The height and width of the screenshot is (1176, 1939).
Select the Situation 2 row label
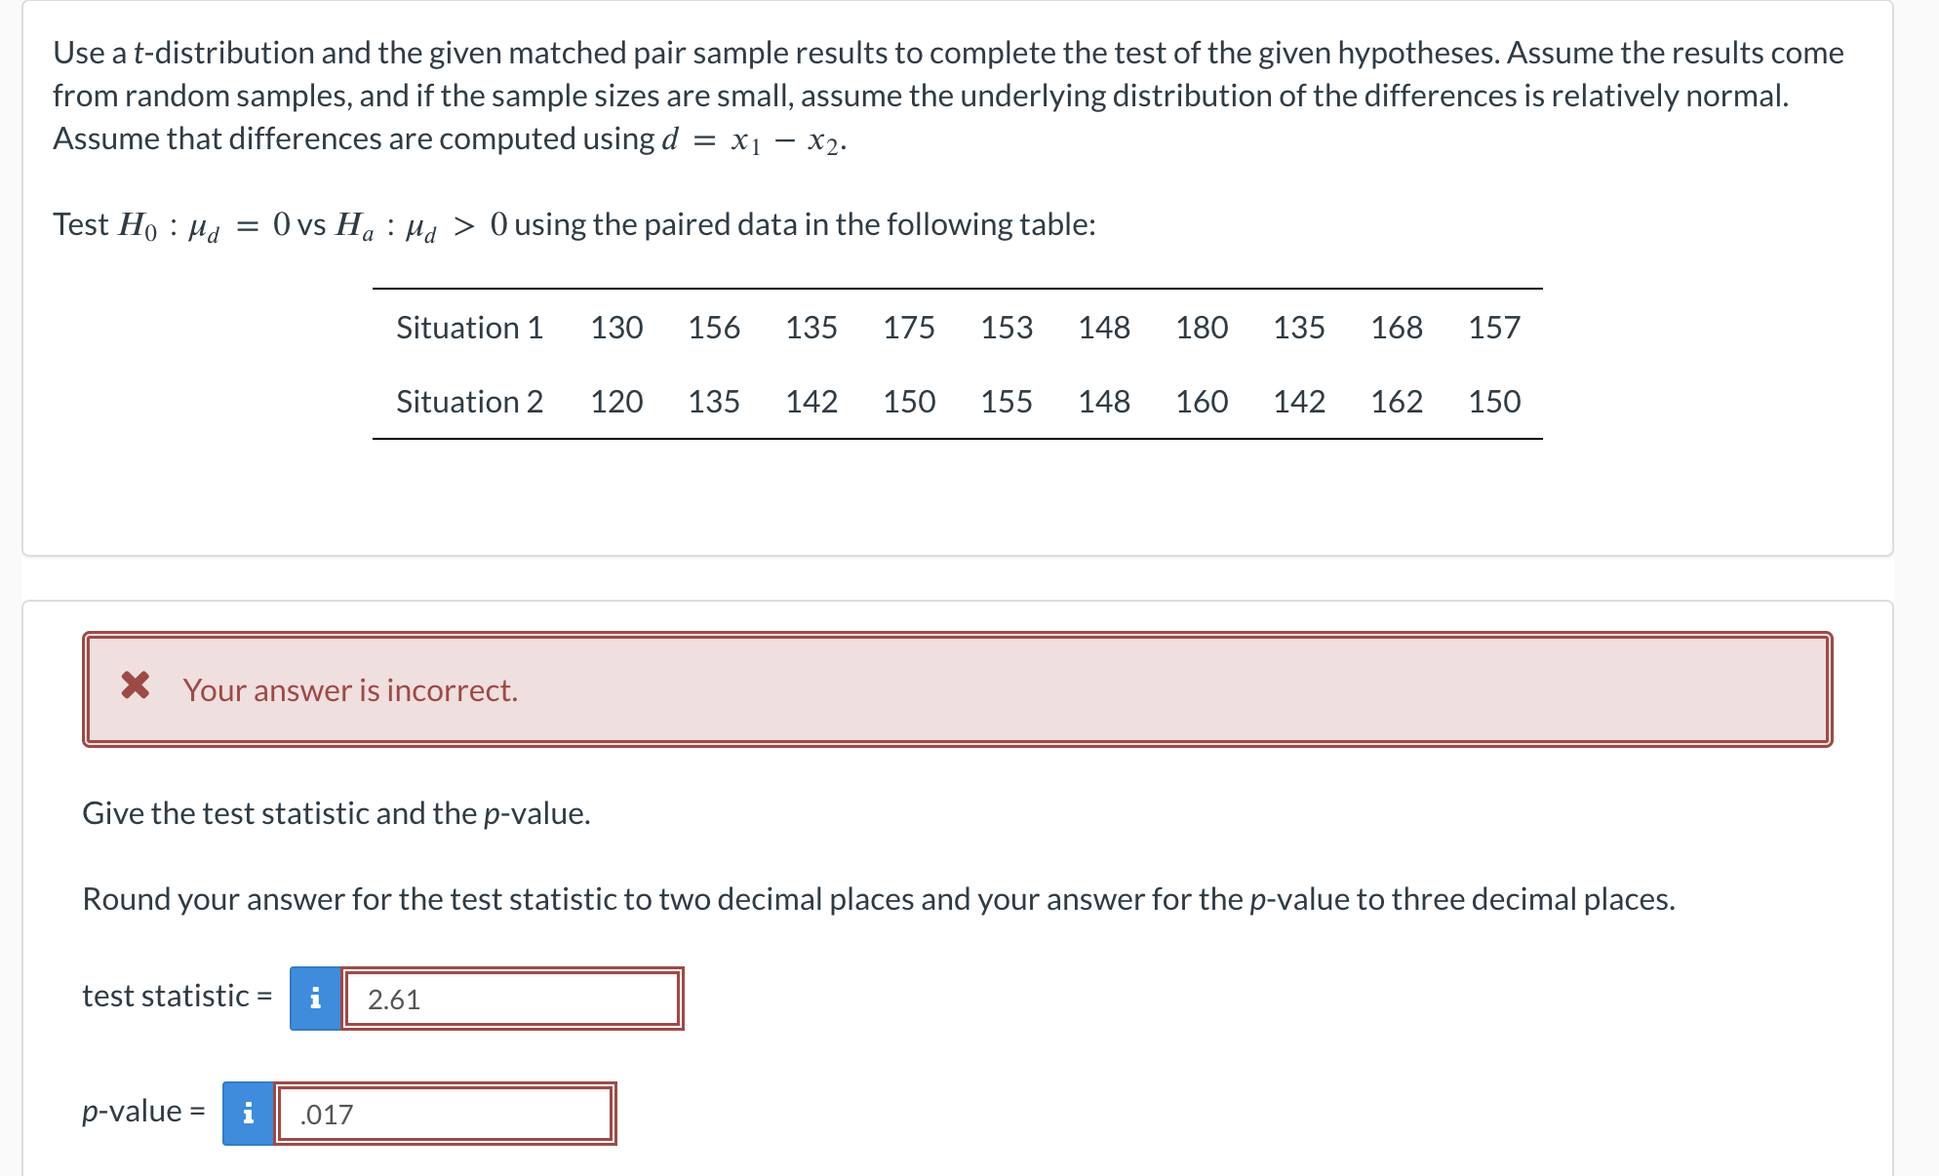click(x=469, y=400)
